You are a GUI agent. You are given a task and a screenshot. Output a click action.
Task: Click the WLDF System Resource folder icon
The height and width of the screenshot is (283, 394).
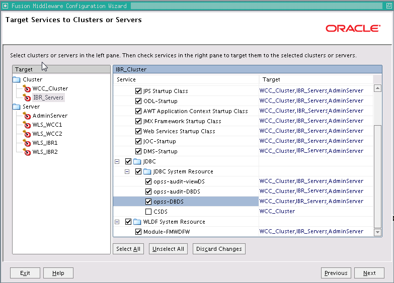click(137, 222)
